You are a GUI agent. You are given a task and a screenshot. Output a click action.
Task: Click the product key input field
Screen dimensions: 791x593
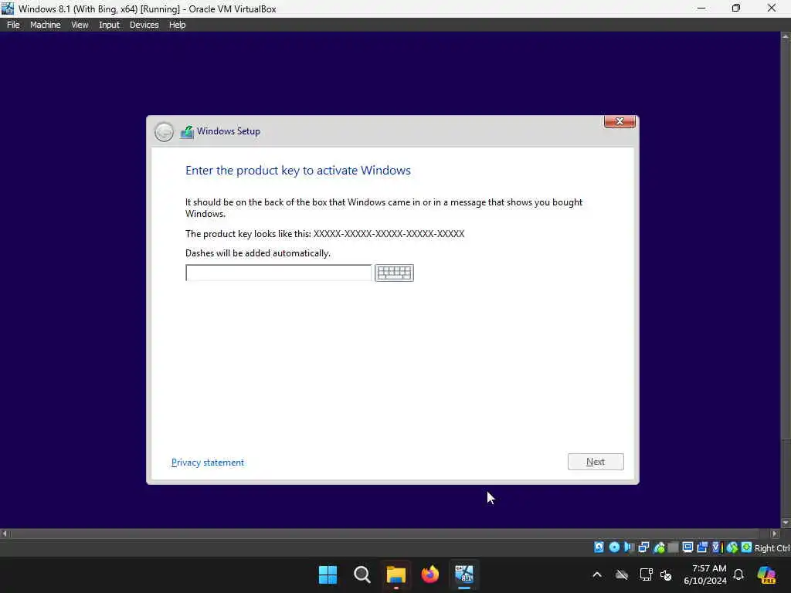pos(278,273)
